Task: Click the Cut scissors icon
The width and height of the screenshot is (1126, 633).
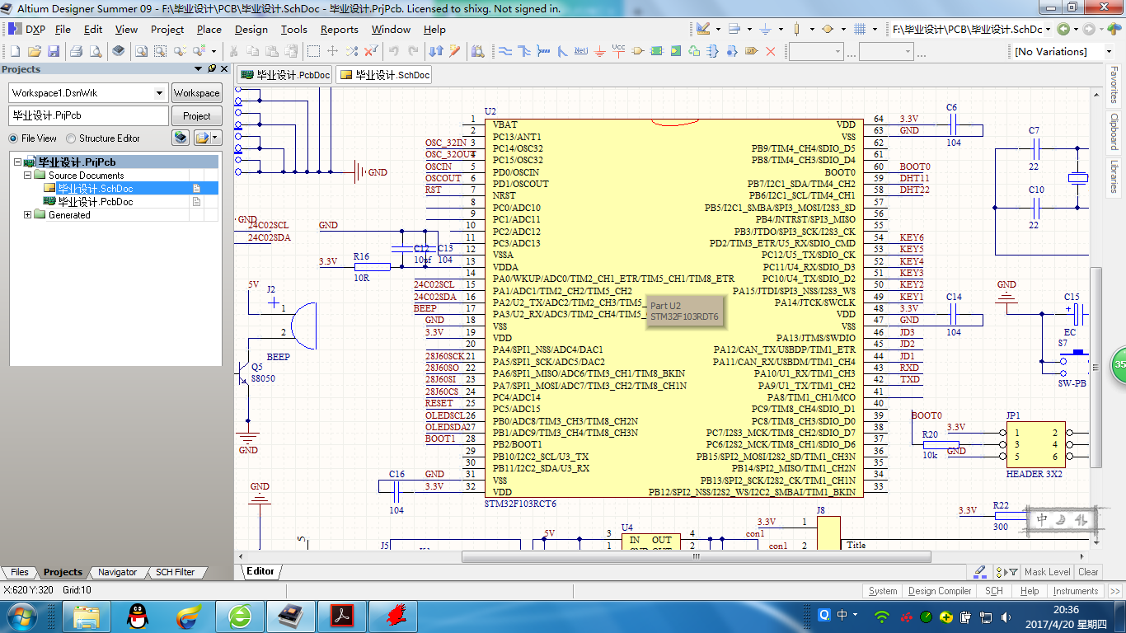Action: [x=233, y=51]
